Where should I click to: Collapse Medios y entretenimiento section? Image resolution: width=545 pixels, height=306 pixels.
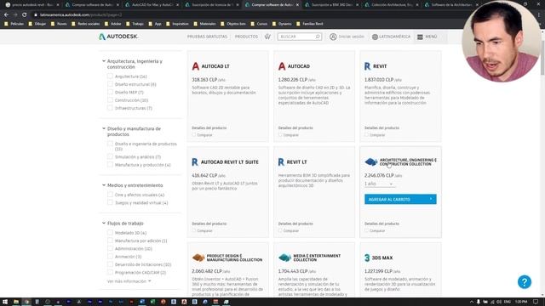pos(104,185)
